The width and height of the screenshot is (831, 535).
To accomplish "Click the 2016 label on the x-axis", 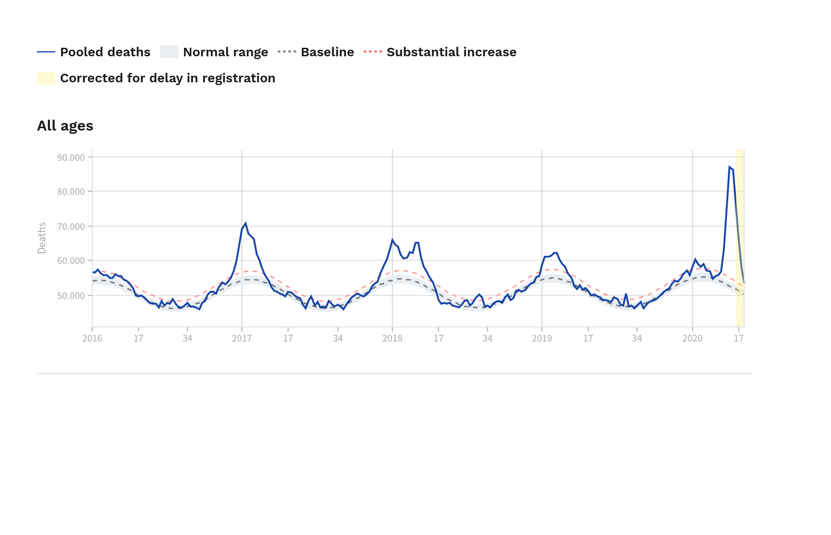I will 92,338.
